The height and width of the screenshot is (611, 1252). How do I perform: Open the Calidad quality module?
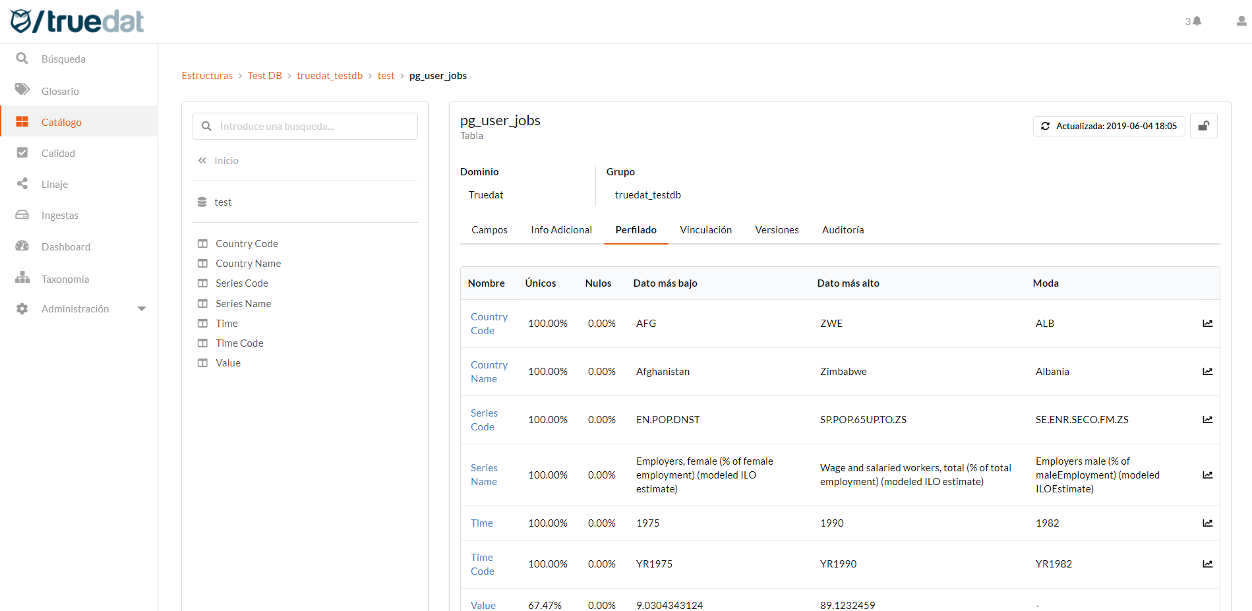tap(59, 153)
